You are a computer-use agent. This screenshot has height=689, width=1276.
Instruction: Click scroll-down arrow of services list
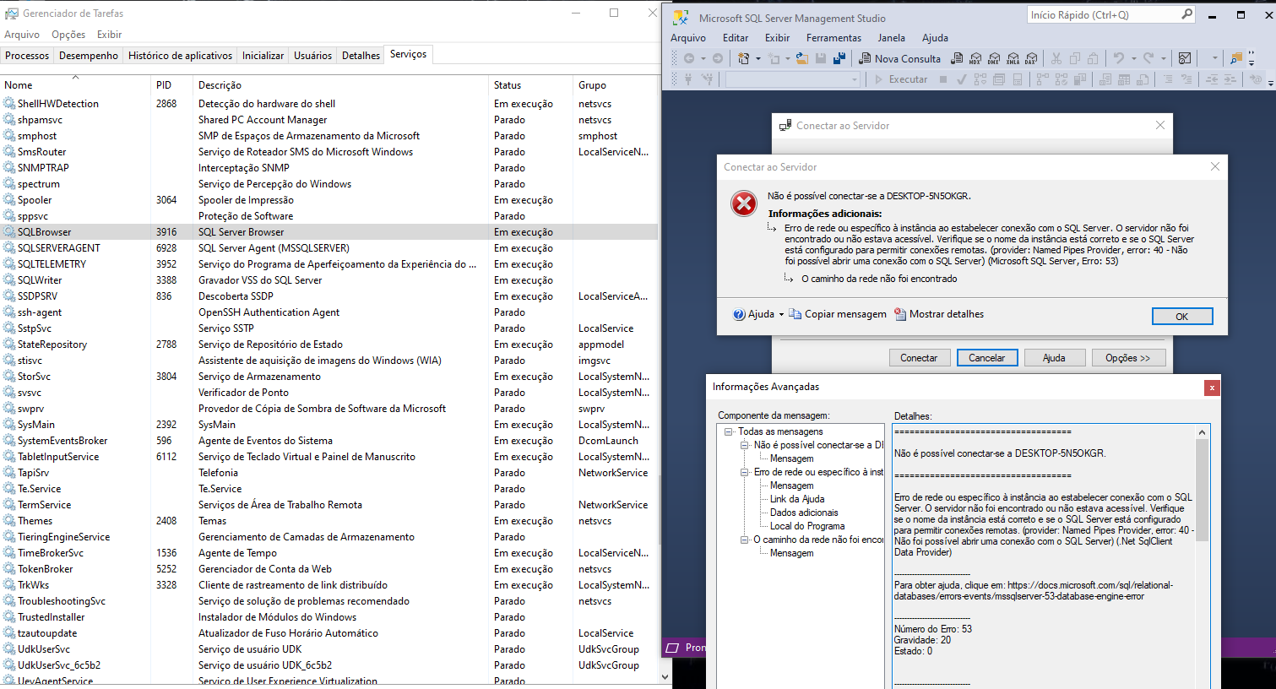click(665, 676)
